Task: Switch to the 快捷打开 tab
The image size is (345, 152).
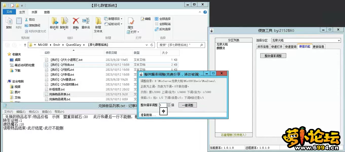Action: tap(277, 47)
